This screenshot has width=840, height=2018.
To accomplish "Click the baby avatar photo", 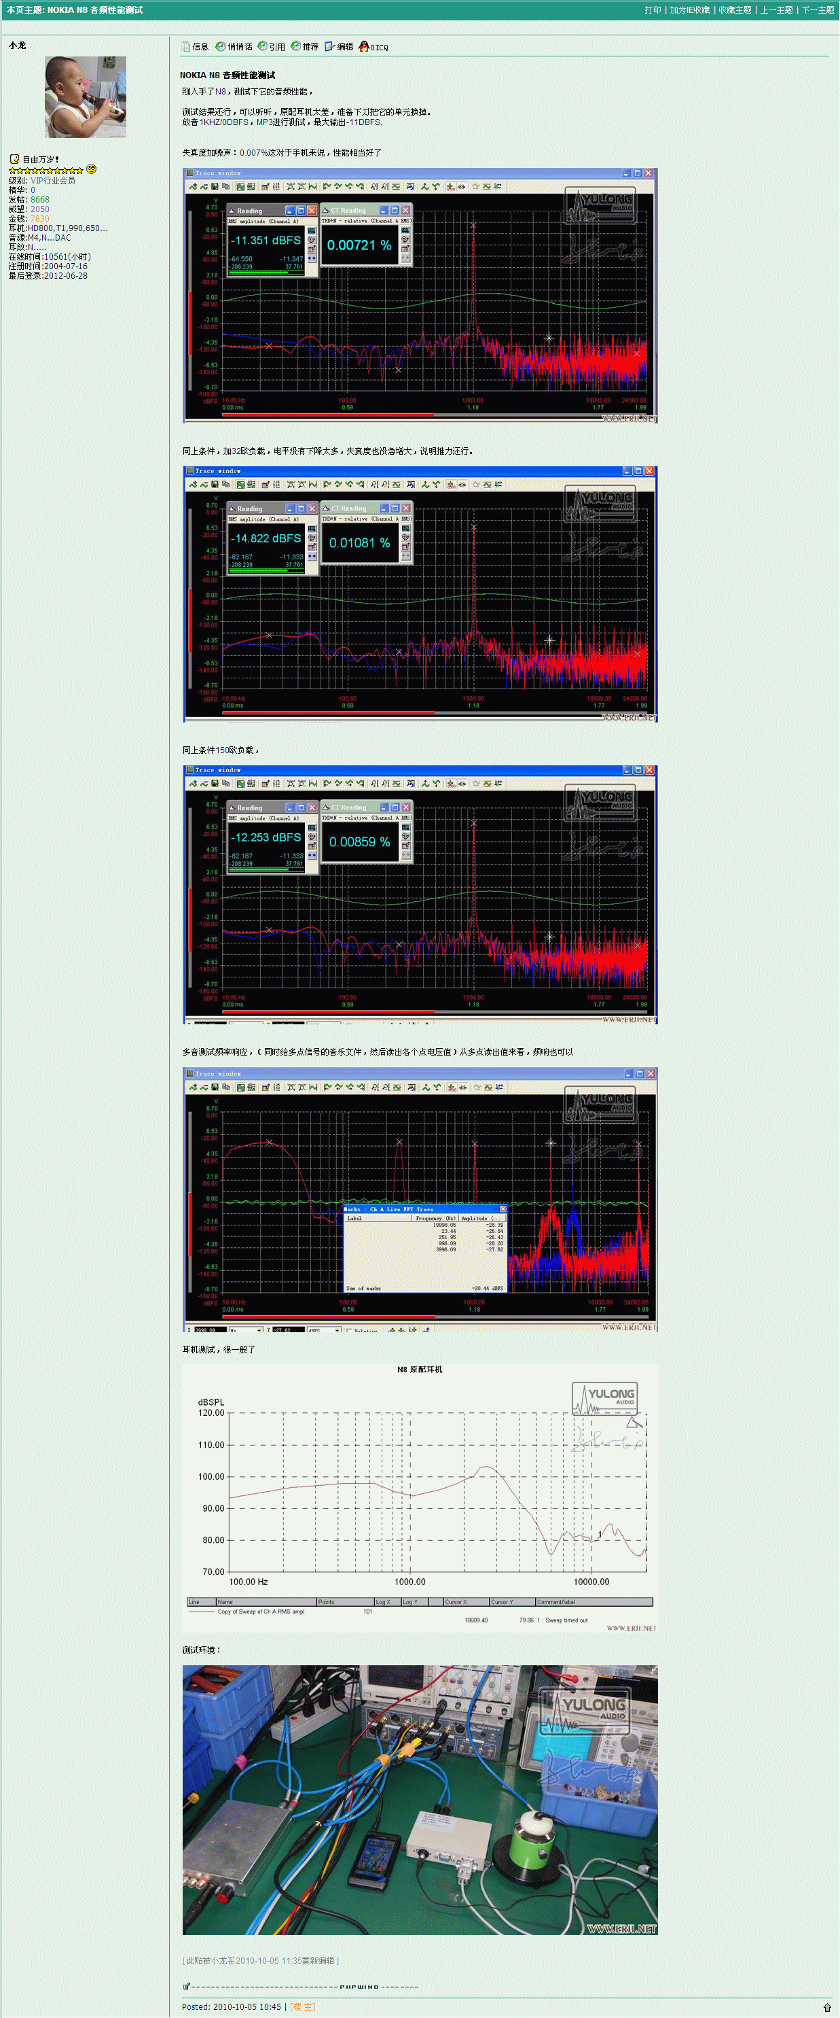I will tap(86, 97).
